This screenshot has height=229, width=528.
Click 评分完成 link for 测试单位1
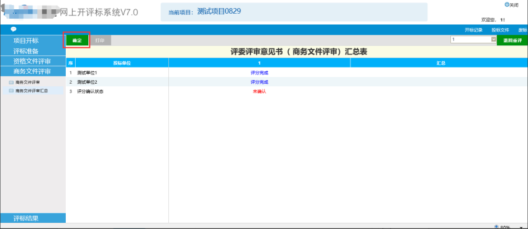[x=259, y=73]
